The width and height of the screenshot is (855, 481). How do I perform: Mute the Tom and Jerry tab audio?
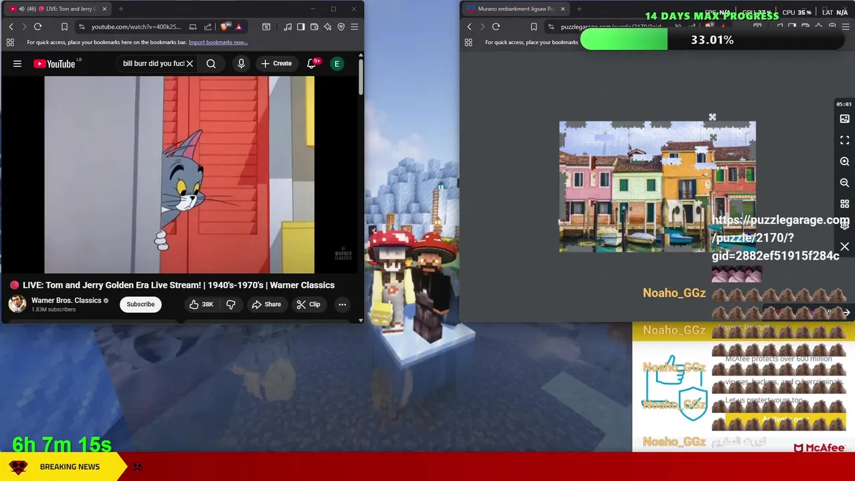pyautogui.click(x=21, y=9)
